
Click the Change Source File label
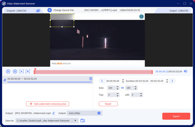64,10
